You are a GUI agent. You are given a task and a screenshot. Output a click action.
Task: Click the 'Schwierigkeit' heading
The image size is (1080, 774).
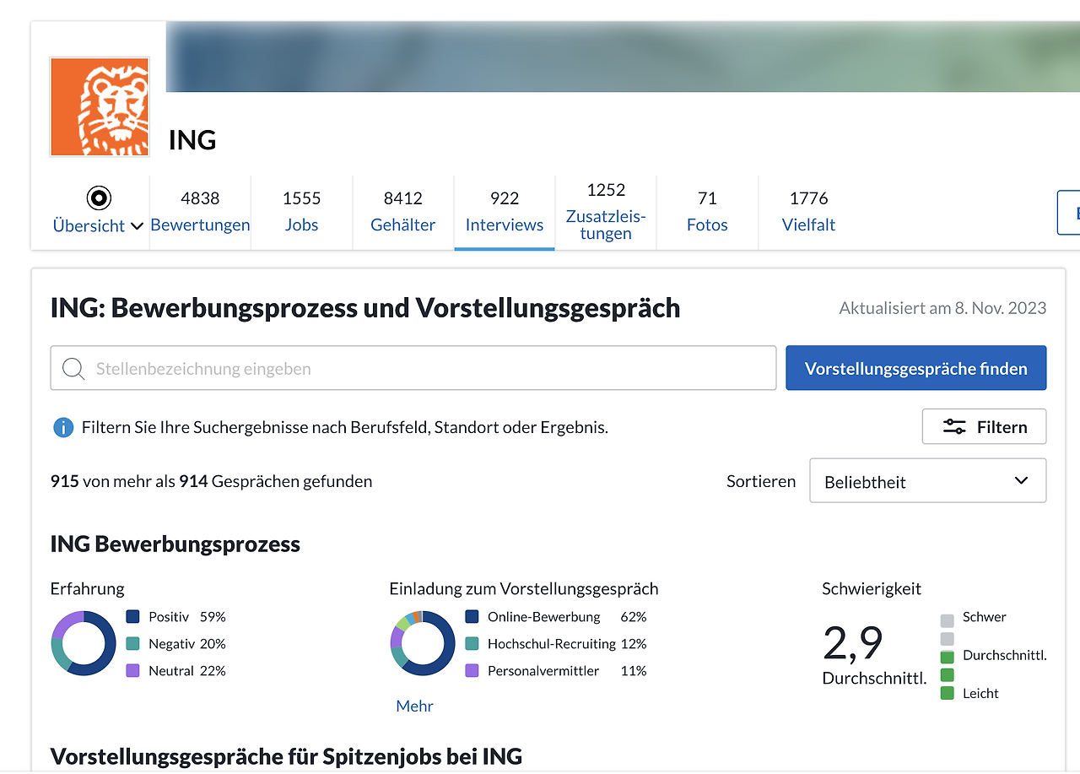click(872, 588)
